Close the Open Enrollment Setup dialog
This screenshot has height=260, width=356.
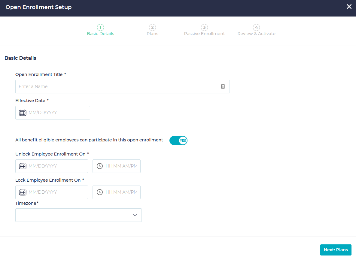349,6
